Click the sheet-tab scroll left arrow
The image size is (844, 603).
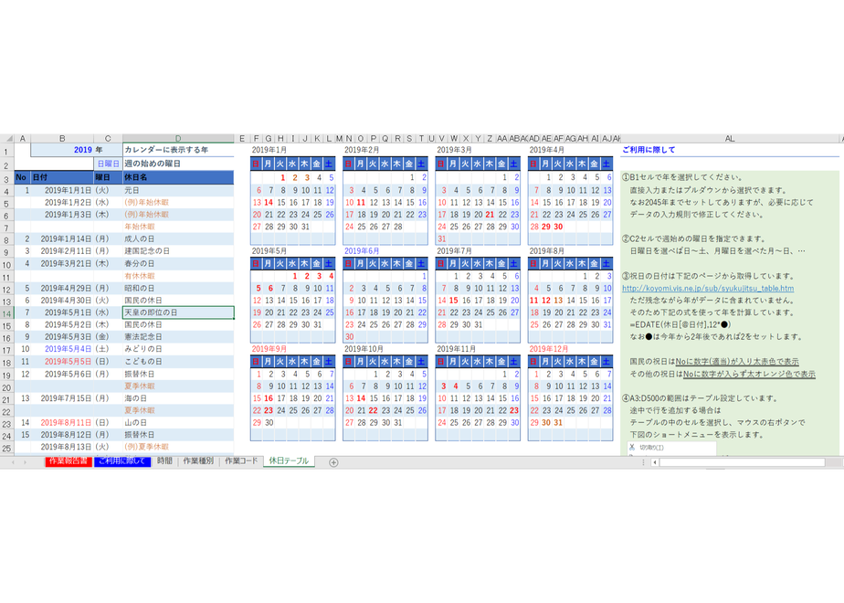14,462
